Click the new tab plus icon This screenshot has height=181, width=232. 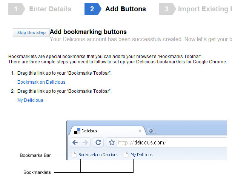151,131
